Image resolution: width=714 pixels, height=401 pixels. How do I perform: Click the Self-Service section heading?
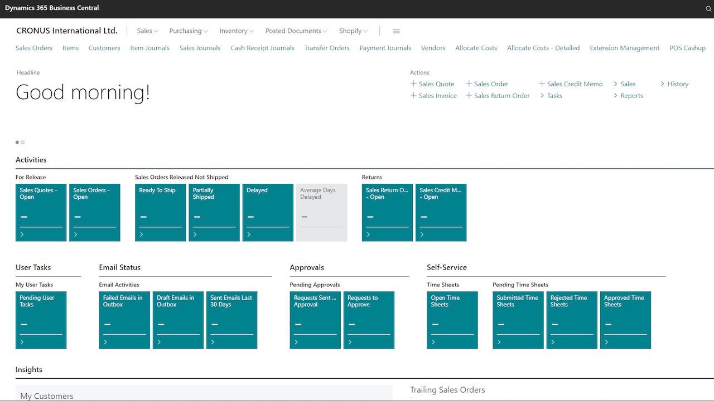pos(447,267)
